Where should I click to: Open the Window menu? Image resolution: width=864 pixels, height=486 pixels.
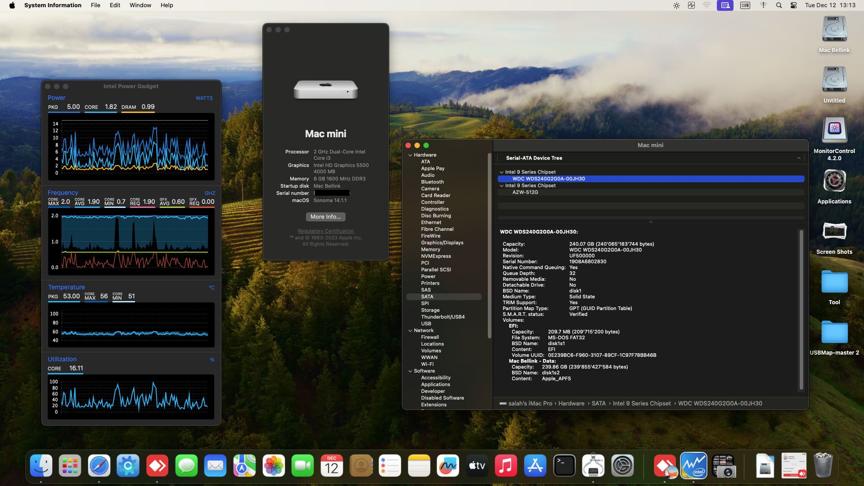pyautogui.click(x=140, y=5)
